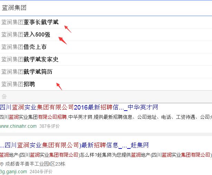Open the www.chinahr.com site URL
The width and height of the screenshot is (212, 175).
tap(18, 126)
